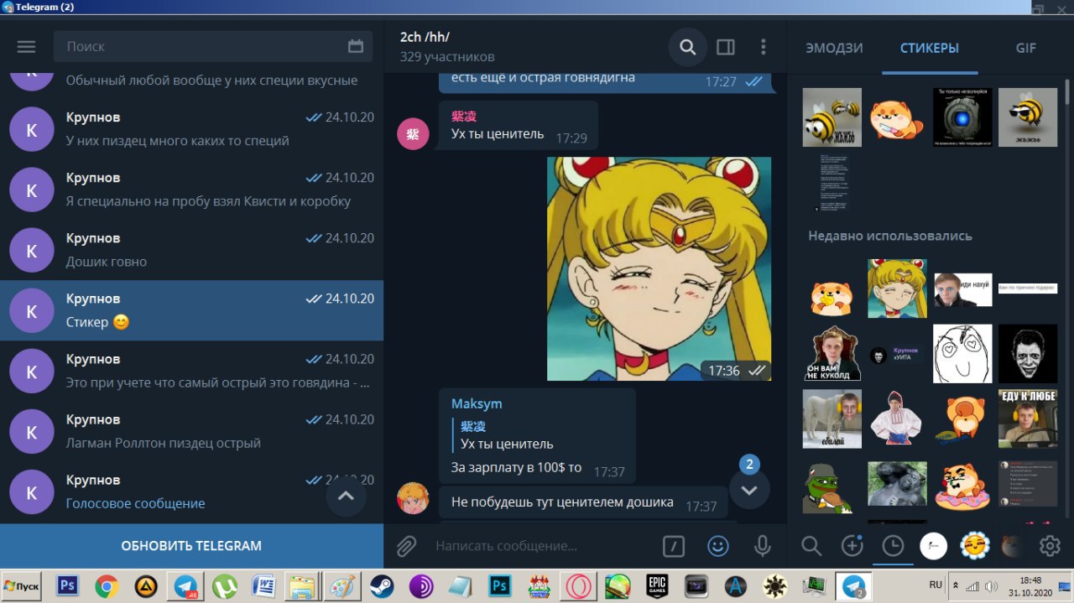Click the ОБНОВИТЬ TELEGRAM button
This screenshot has height=603, width=1074.
point(191,546)
